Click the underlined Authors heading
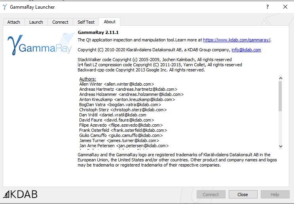Screen dimensions: 294x204 coord(87,79)
